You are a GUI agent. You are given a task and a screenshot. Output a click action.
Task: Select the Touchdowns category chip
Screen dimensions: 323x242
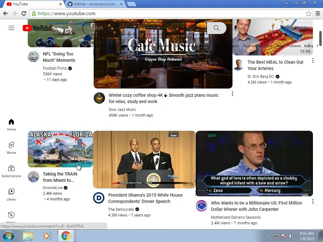click(252, 46)
